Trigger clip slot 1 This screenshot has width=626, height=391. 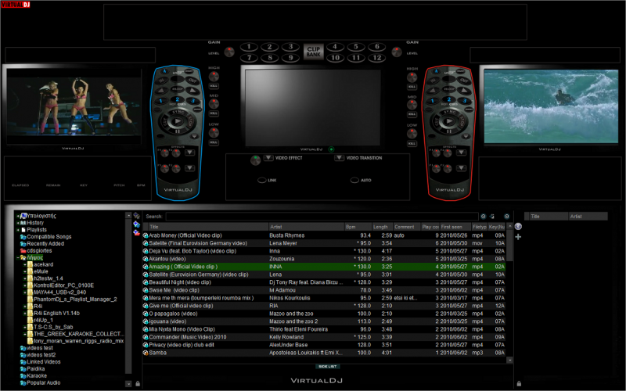[249, 47]
